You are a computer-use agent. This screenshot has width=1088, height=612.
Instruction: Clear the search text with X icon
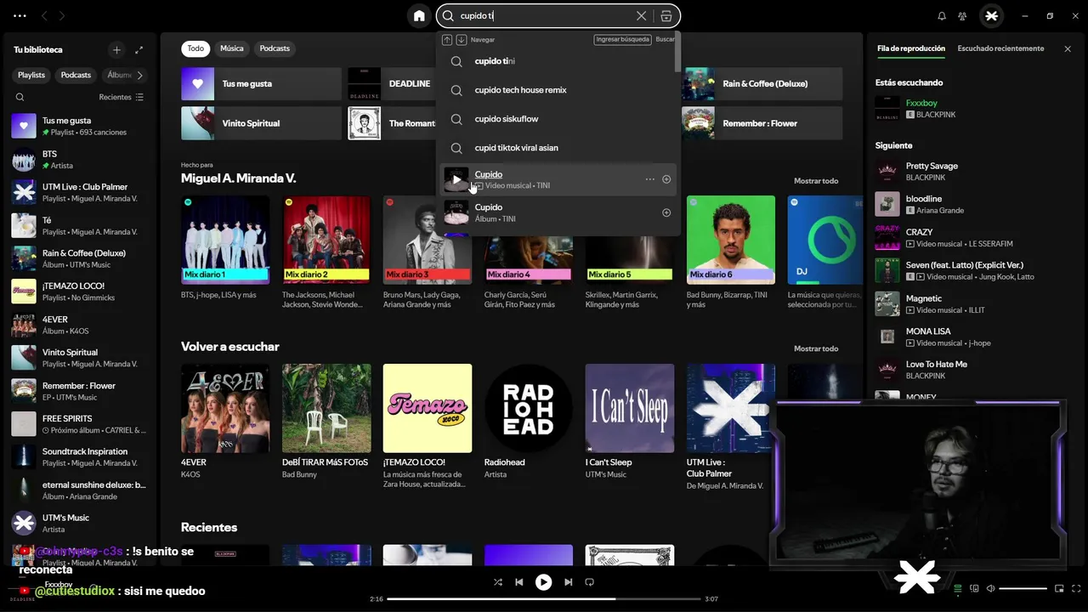[x=642, y=15]
